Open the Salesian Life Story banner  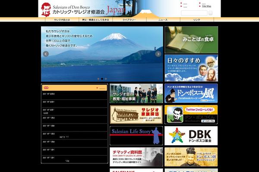pos(136,136)
